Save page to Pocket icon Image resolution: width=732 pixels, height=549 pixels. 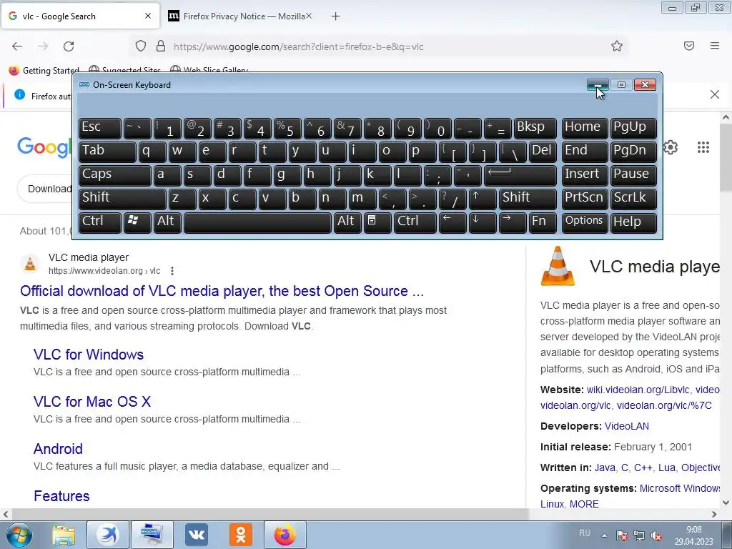coord(689,46)
